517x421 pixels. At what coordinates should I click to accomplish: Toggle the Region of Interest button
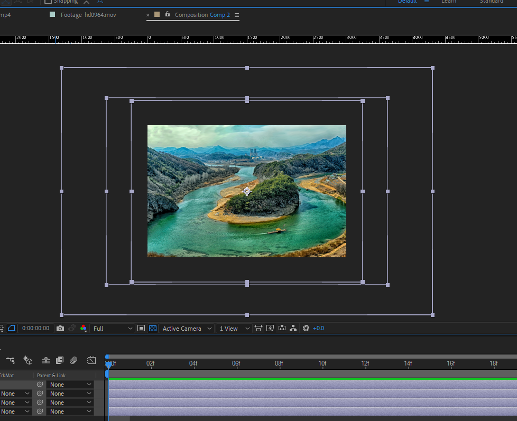141,329
